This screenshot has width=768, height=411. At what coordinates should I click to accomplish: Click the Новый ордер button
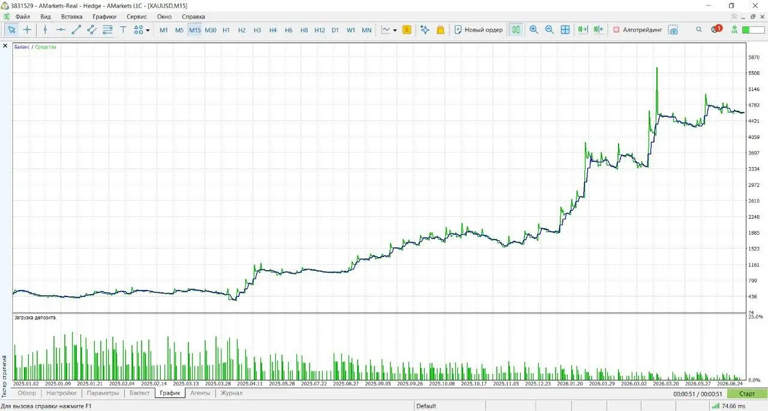coord(478,30)
